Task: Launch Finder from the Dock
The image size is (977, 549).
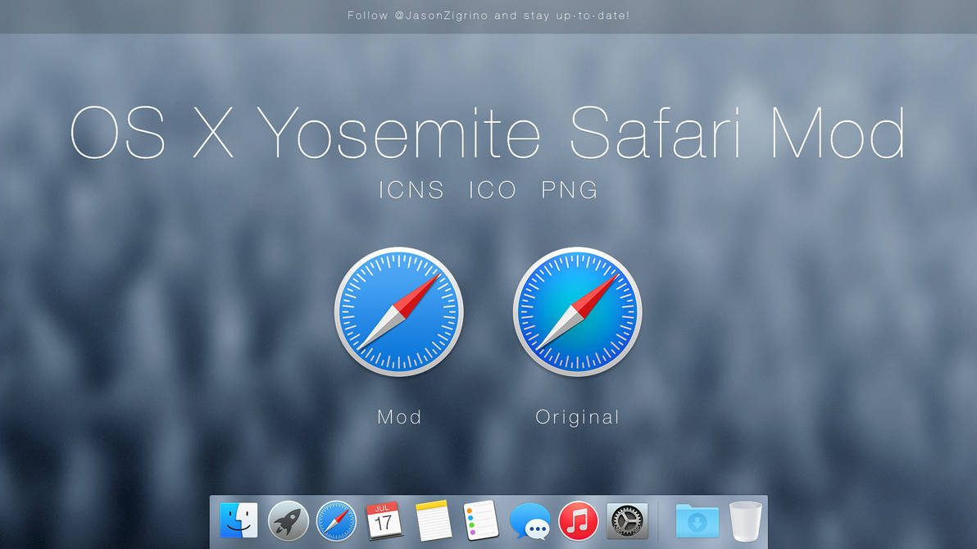Action: (x=240, y=520)
